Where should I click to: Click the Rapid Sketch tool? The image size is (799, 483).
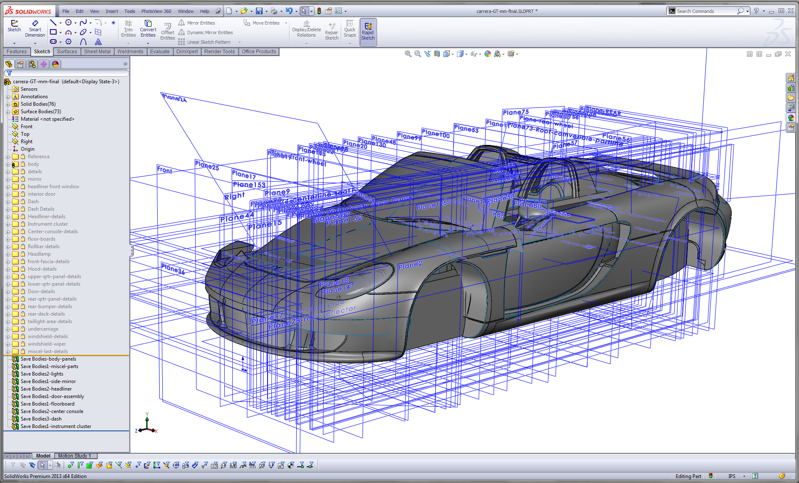[x=369, y=30]
